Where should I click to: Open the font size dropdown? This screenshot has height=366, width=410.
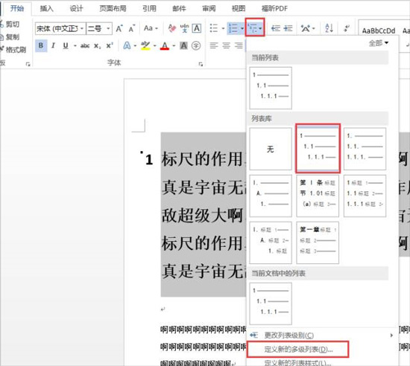coord(99,28)
